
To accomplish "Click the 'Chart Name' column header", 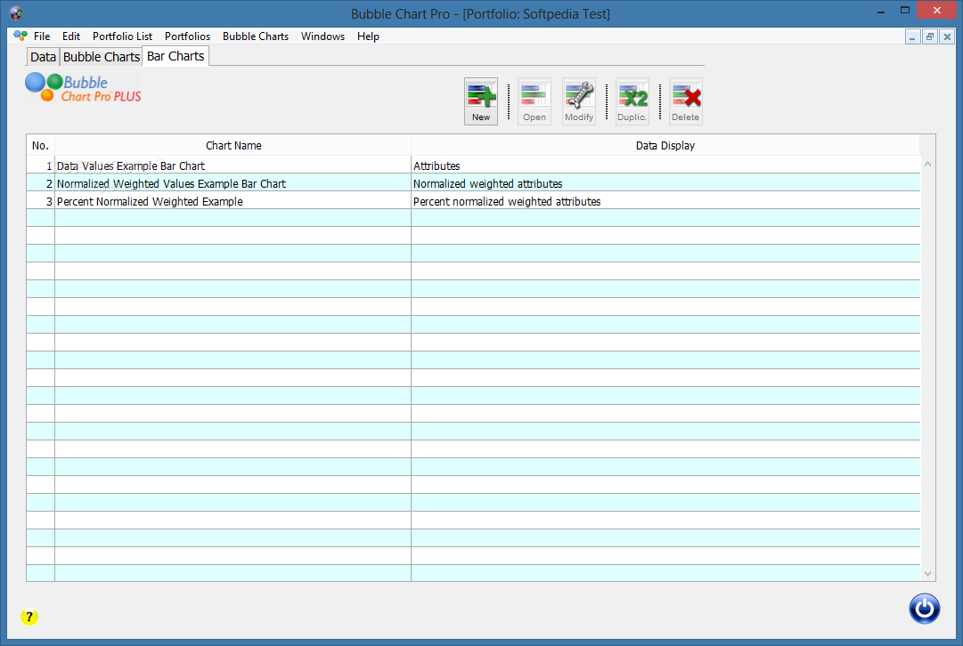I will tap(233, 145).
